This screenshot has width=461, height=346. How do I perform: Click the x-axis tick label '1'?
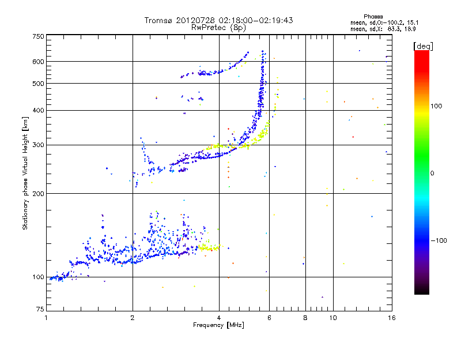[47, 318]
